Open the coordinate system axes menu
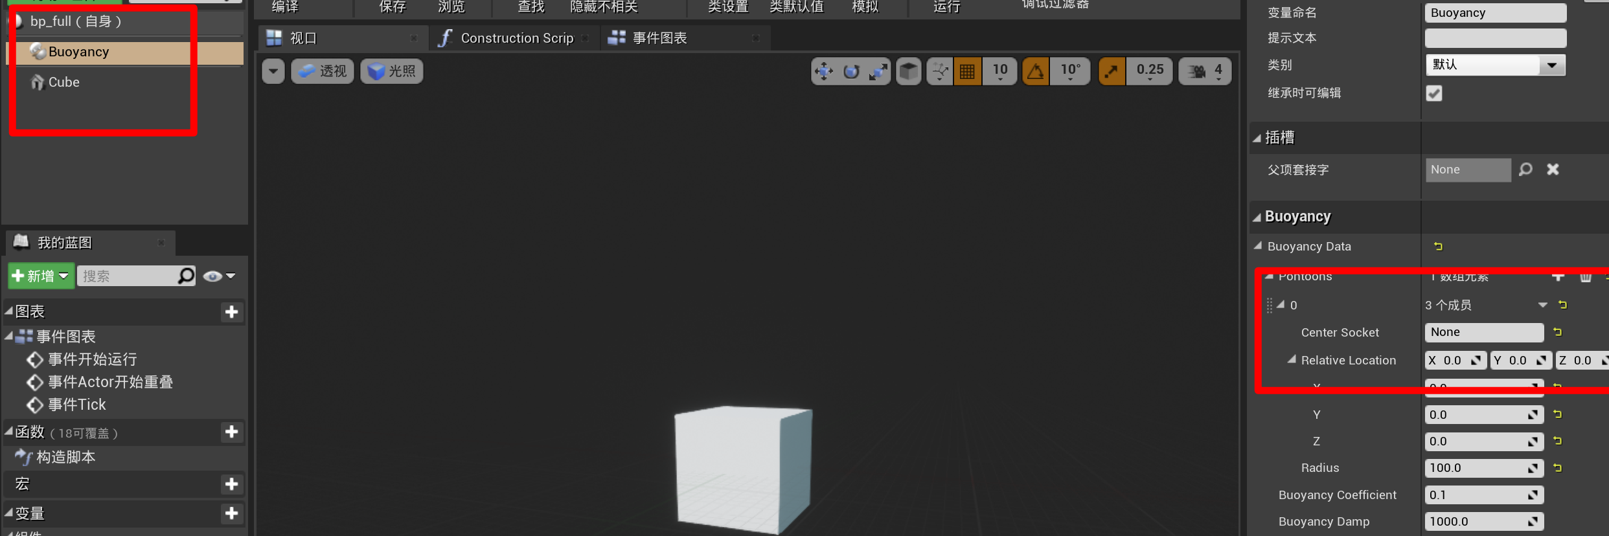1609x536 pixels. (940, 71)
